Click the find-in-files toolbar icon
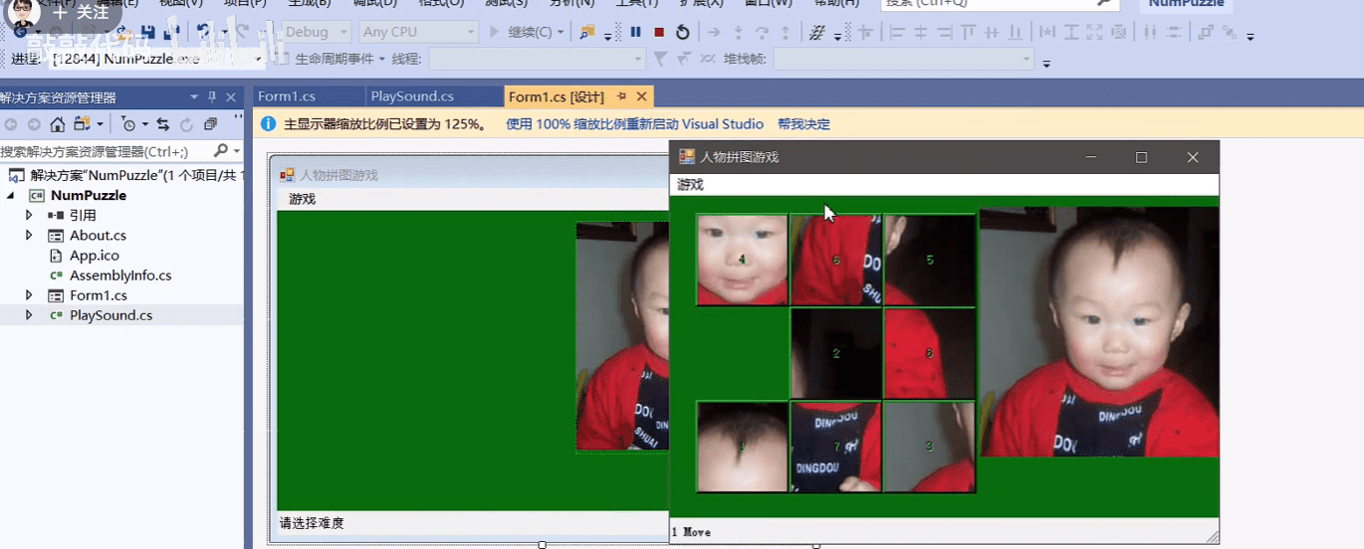 tap(587, 32)
